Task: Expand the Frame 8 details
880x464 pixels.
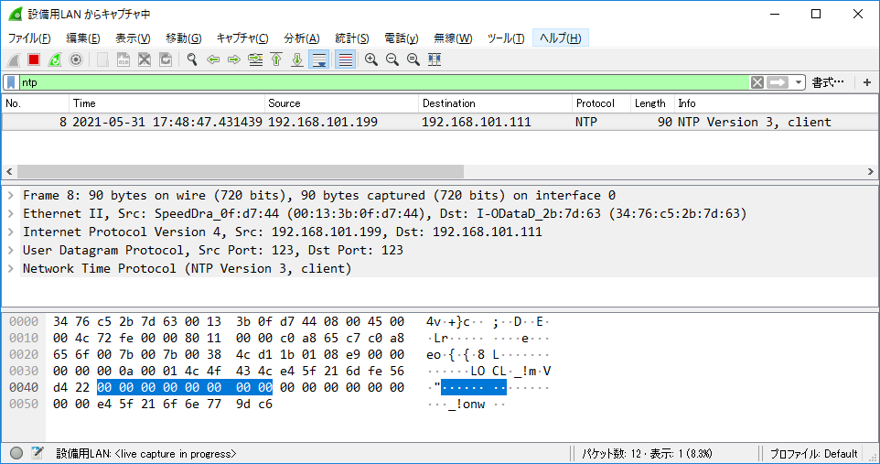Action: pyautogui.click(x=11, y=196)
